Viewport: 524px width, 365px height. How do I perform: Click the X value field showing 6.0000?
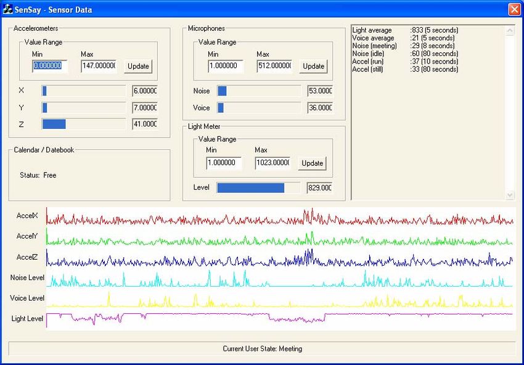coord(145,91)
